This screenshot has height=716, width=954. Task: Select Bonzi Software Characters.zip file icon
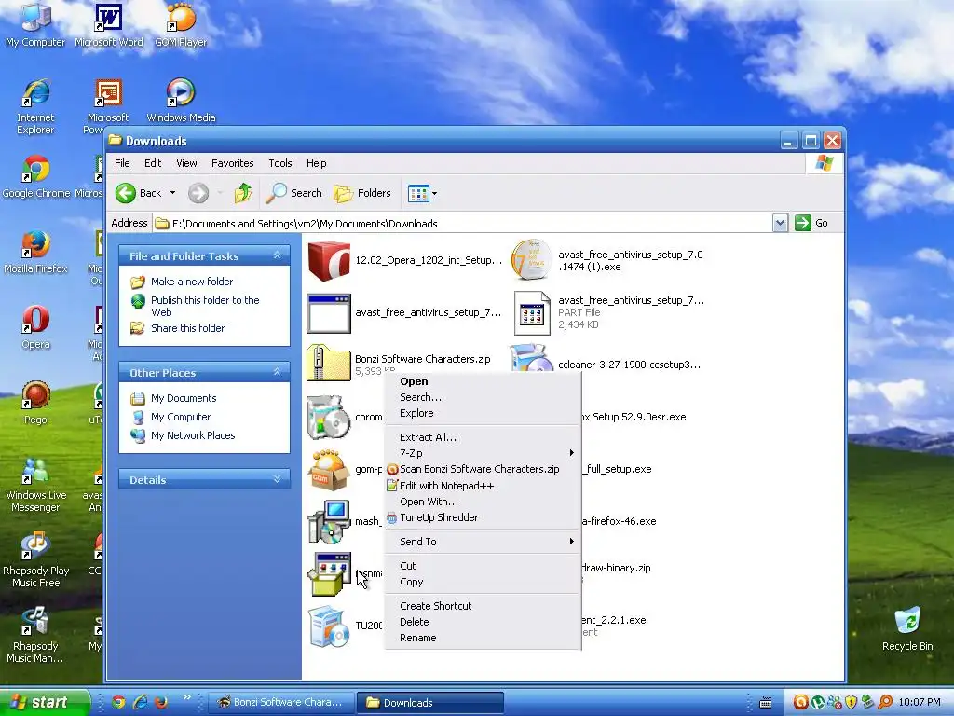click(x=329, y=363)
